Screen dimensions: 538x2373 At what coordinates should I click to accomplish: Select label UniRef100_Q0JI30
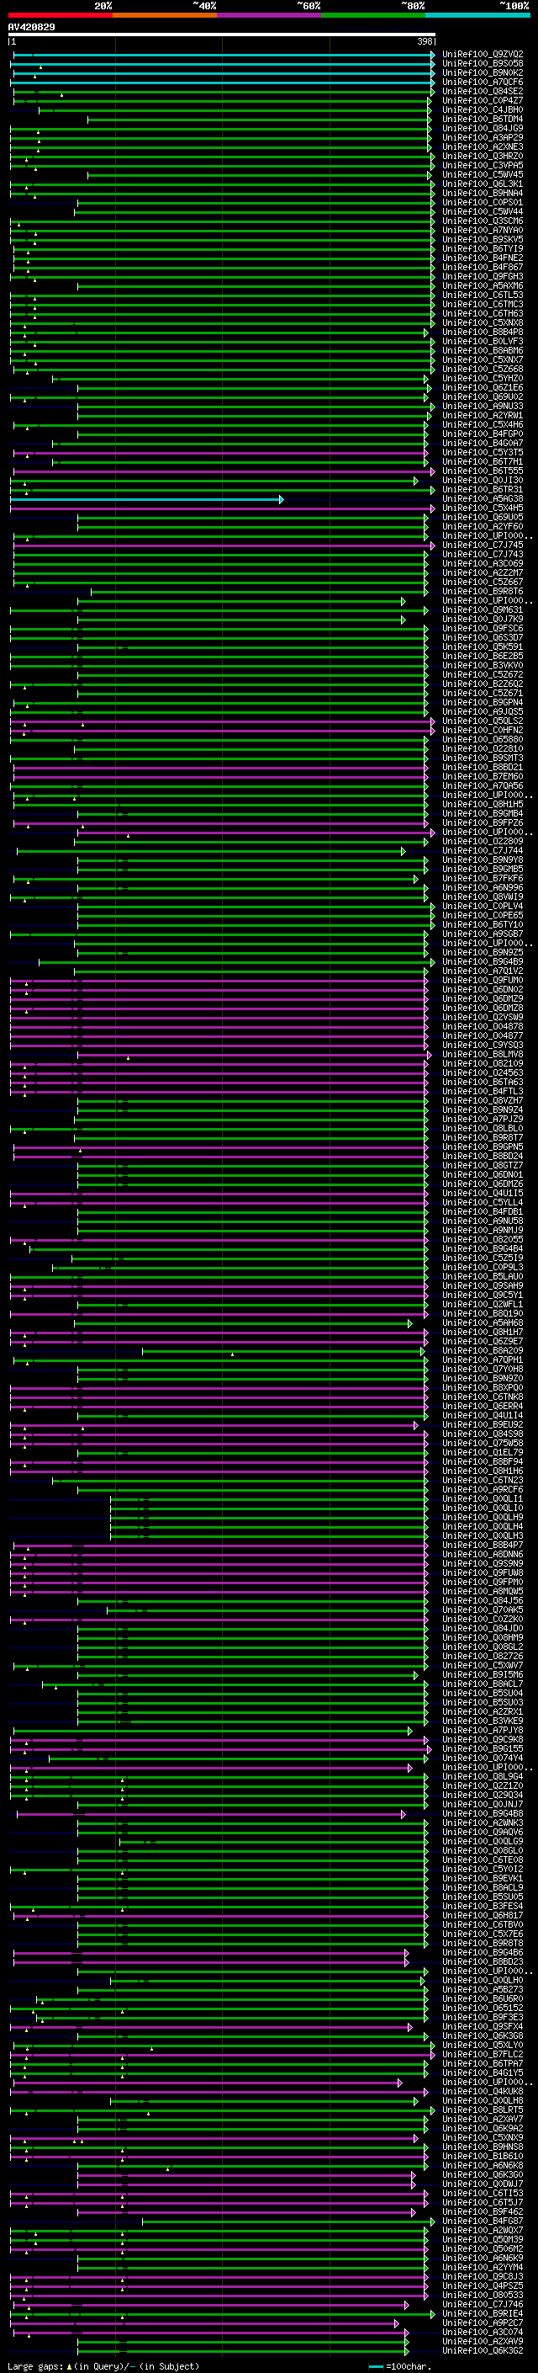483,480
